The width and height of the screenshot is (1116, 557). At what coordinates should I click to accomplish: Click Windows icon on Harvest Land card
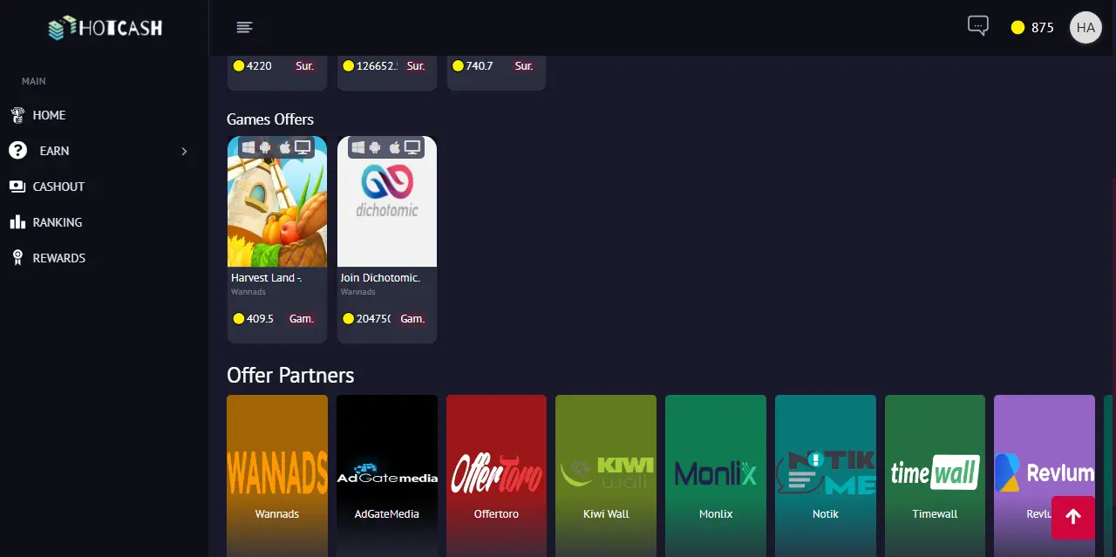point(248,147)
